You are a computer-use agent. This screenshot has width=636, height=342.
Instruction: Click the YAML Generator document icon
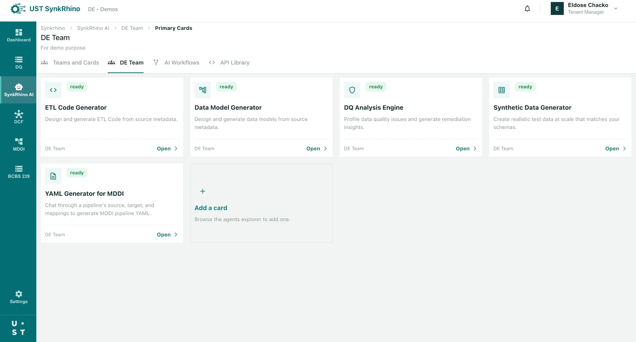pyautogui.click(x=53, y=176)
